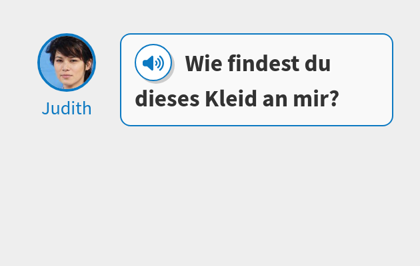
Task: Click the word "mir?" ending the sentence
Action: click(x=316, y=98)
